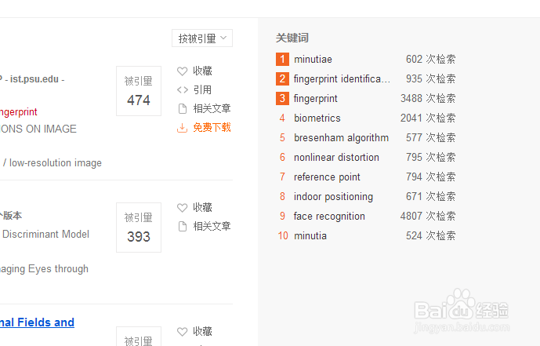The height and width of the screenshot is (346, 540).
Task: Click document icon beside 393 citations result
Action: tap(183, 227)
